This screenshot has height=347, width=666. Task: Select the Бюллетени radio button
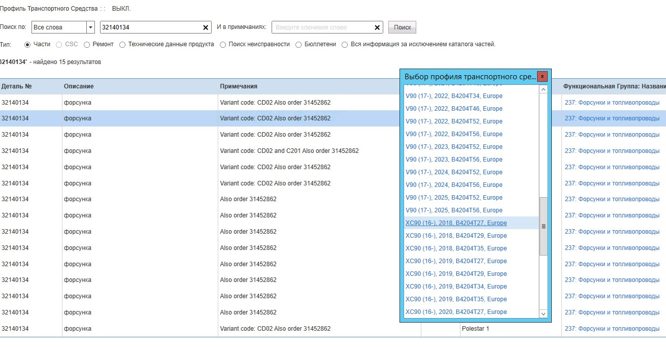[x=298, y=44]
